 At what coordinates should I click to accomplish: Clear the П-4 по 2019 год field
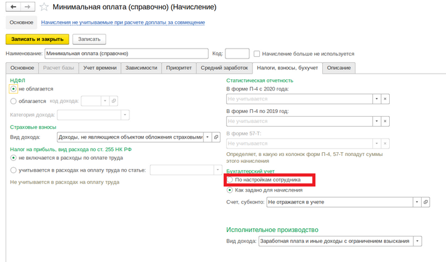pyautogui.click(x=385, y=121)
